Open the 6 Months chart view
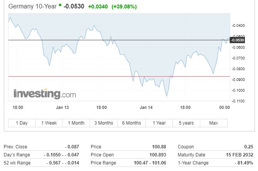The height and width of the screenshot is (171, 258). coord(131,123)
